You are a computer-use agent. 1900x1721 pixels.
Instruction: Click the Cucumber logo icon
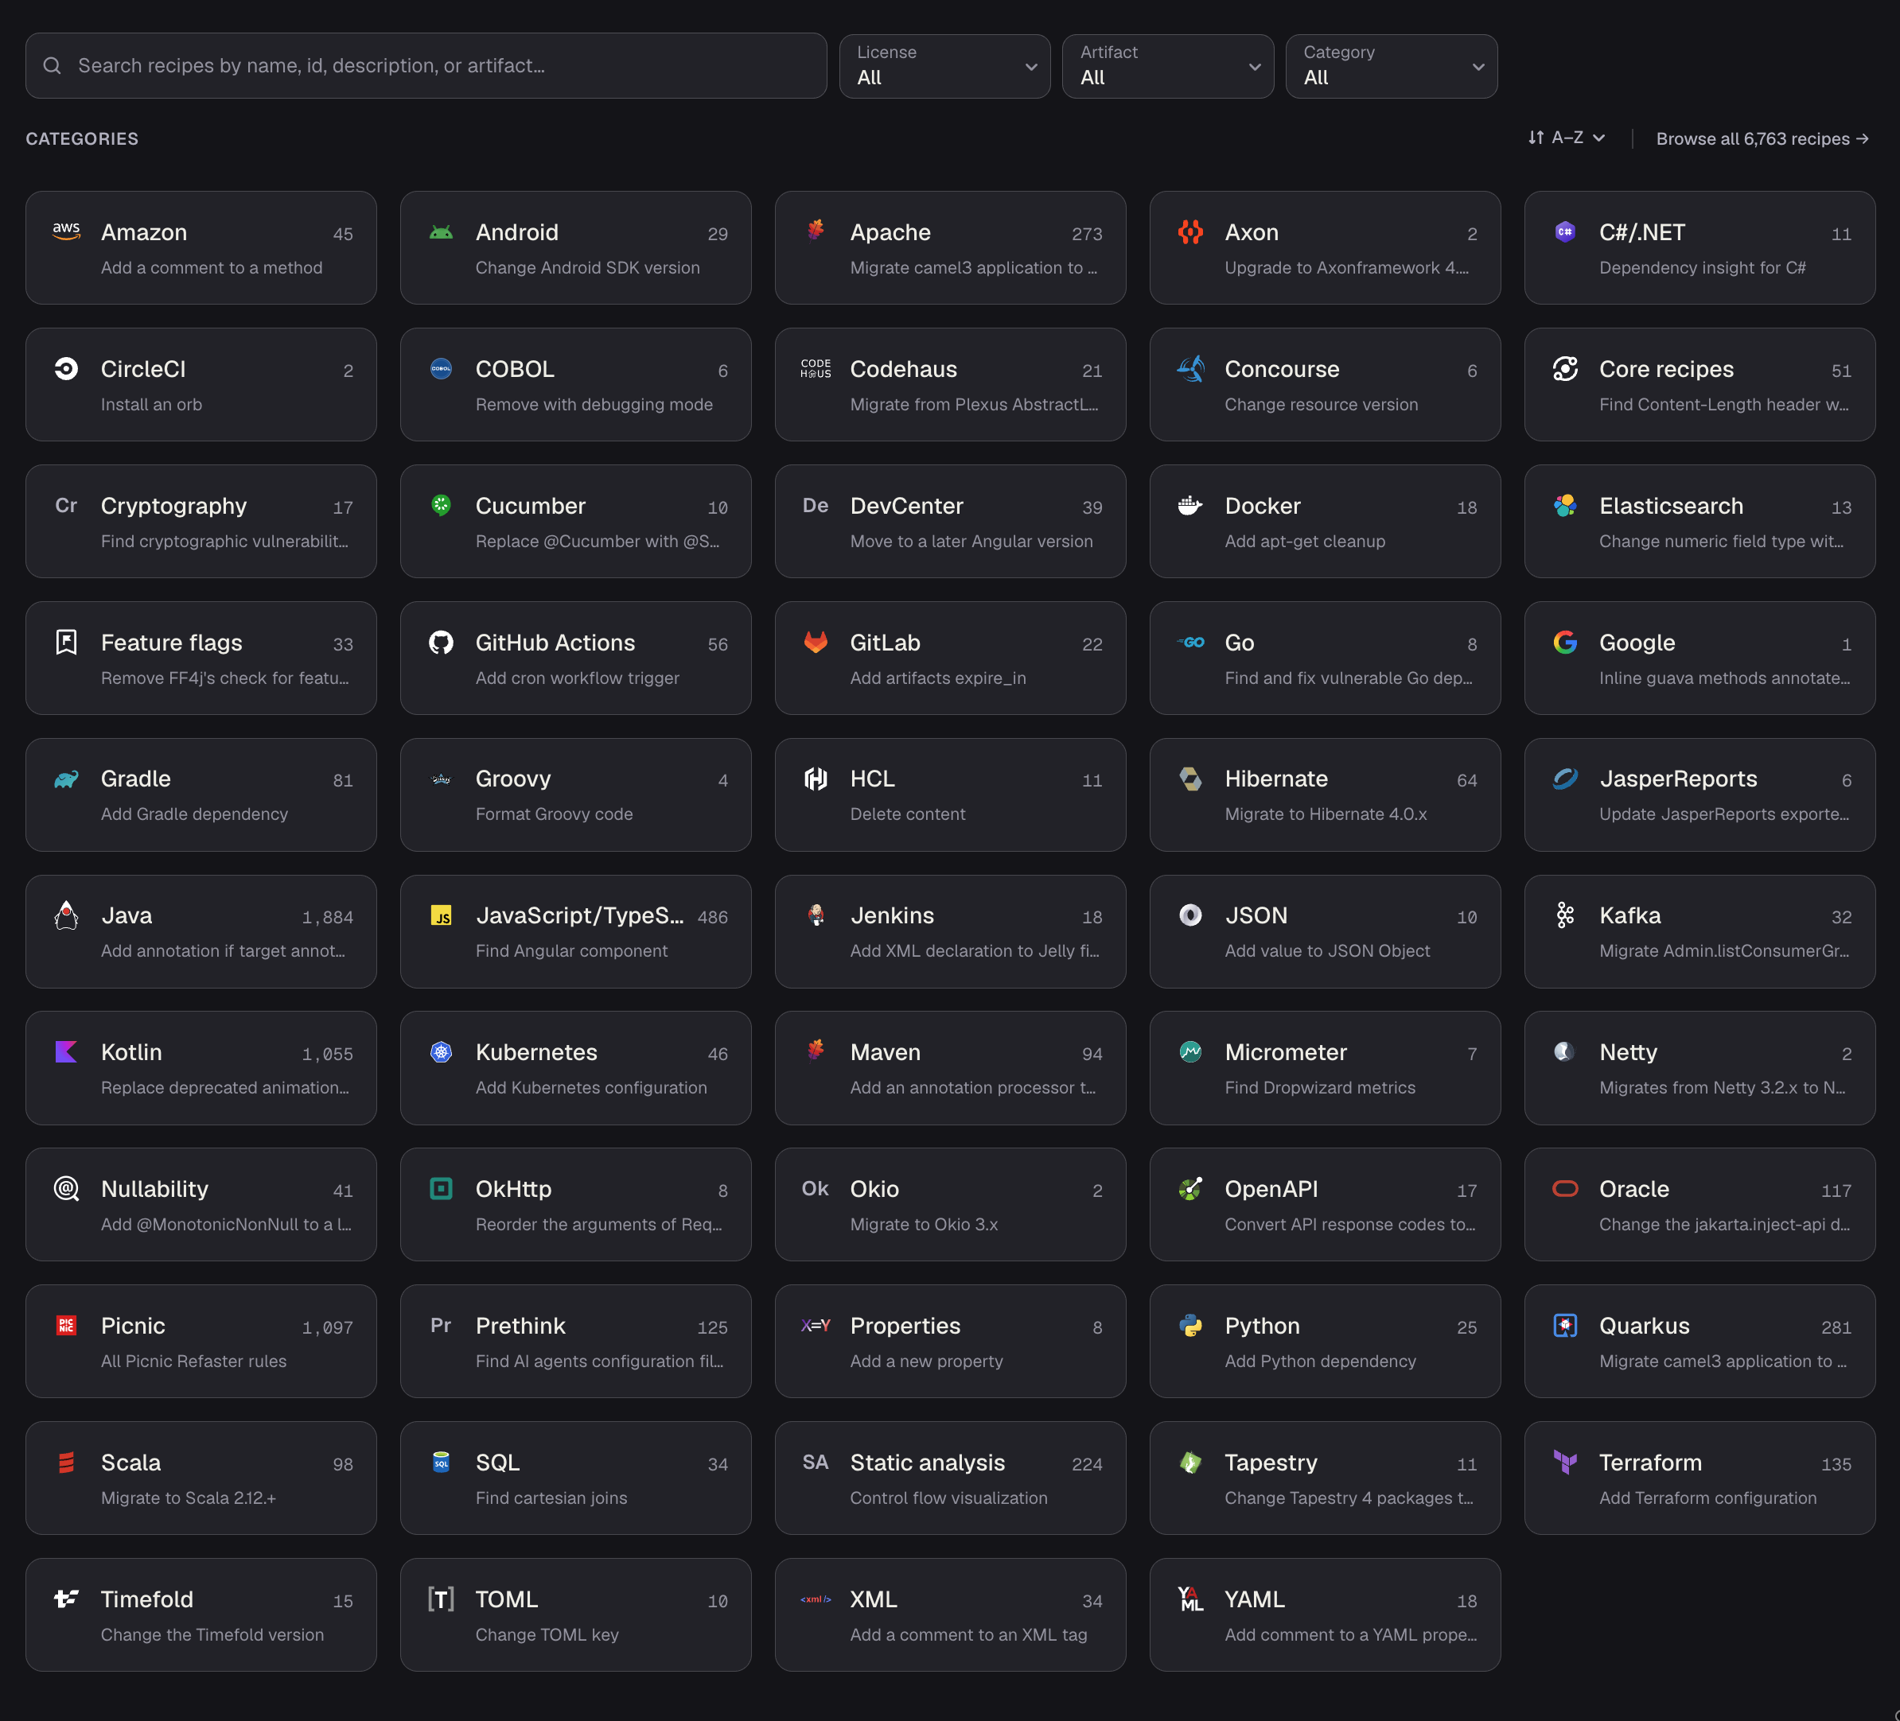pos(441,505)
